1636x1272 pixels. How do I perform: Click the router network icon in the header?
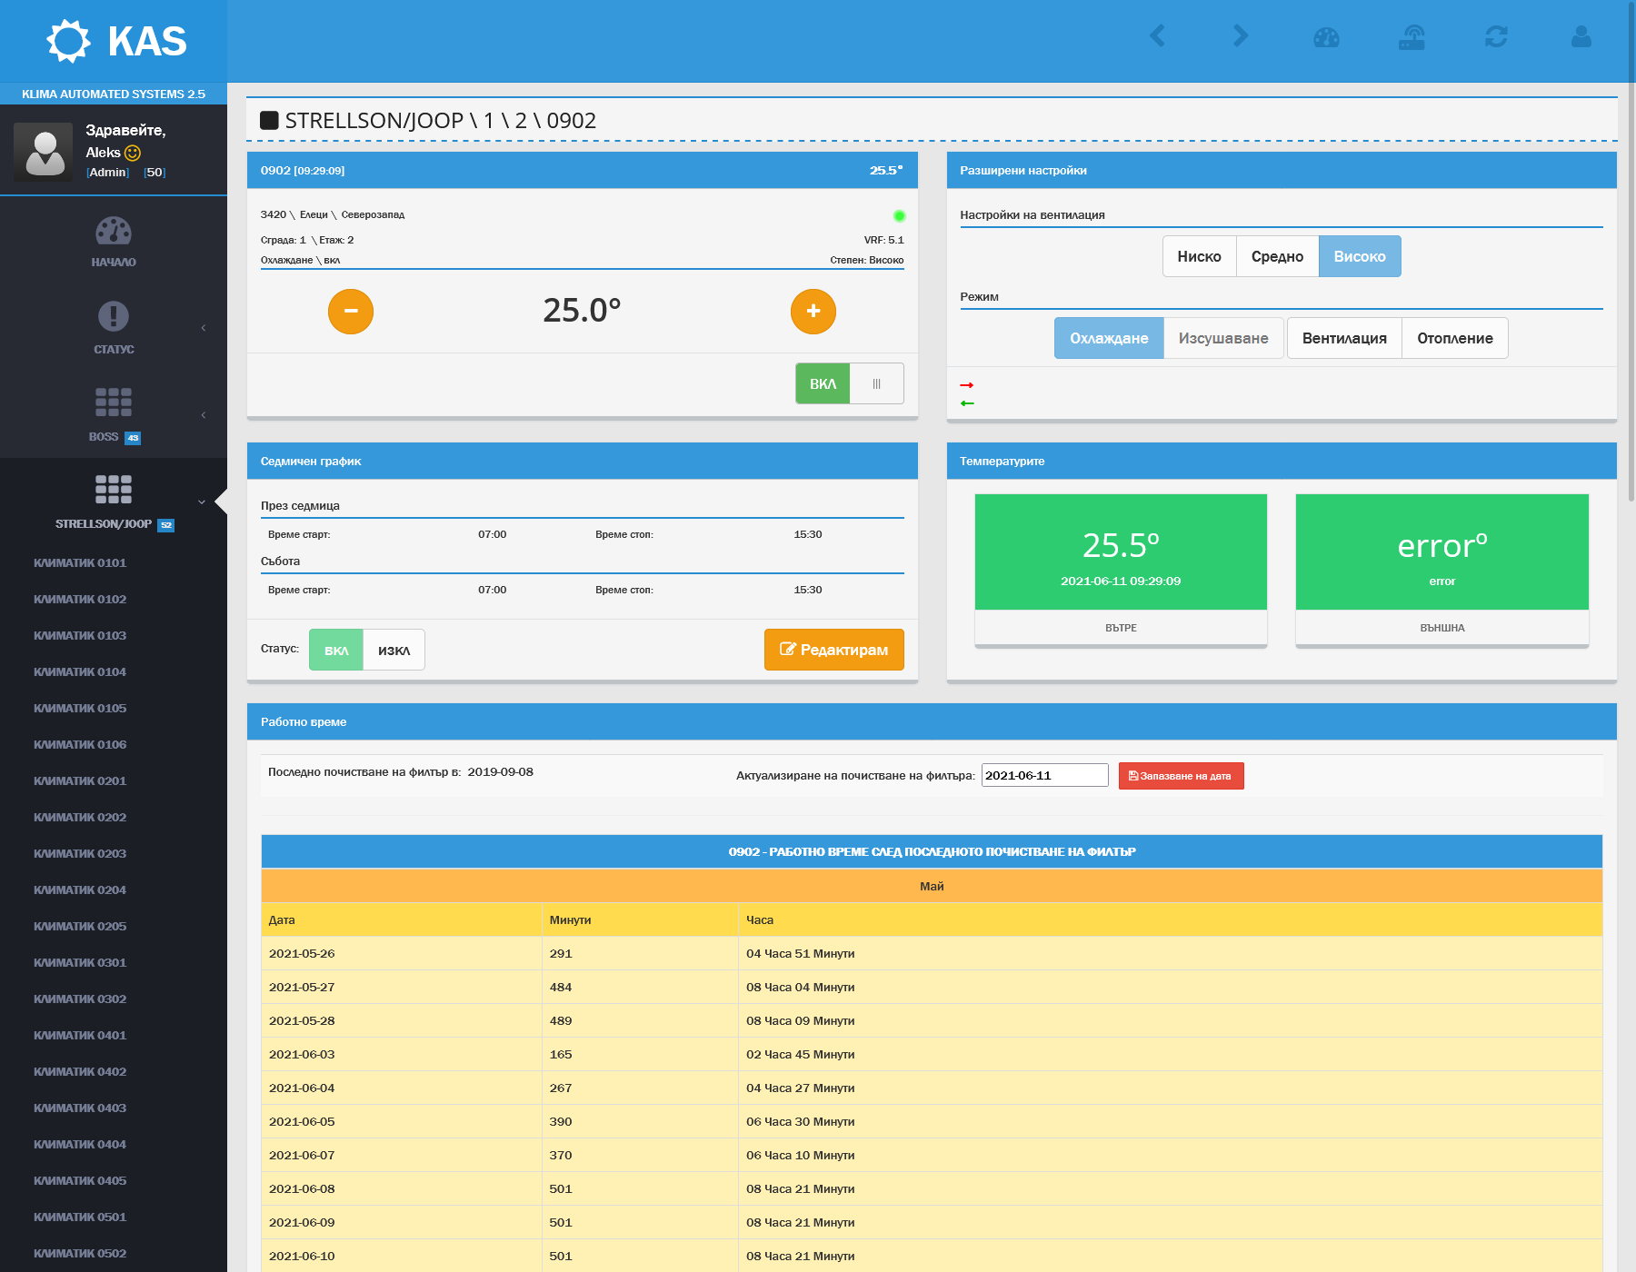(1412, 37)
